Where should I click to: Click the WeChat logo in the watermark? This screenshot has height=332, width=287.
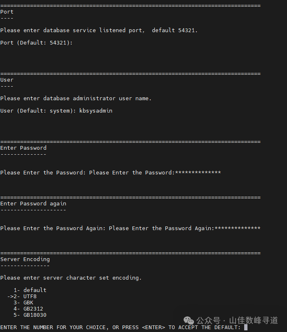click(189, 320)
